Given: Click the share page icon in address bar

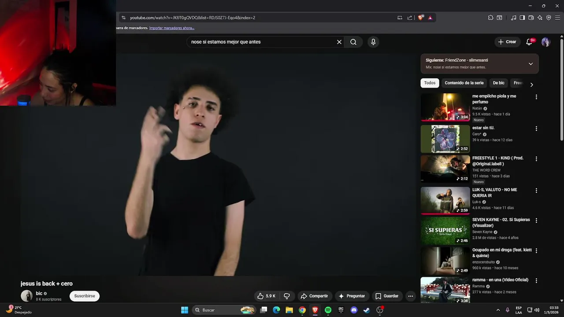Looking at the screenshot, I should (x=410, y=18).
